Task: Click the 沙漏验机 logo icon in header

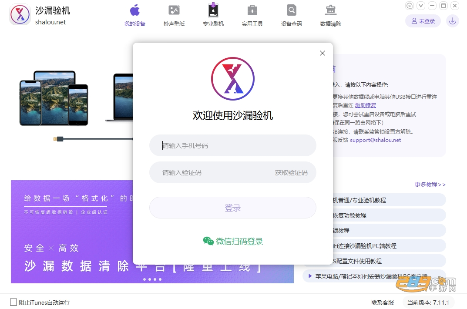Action: (x=20, y=14)
